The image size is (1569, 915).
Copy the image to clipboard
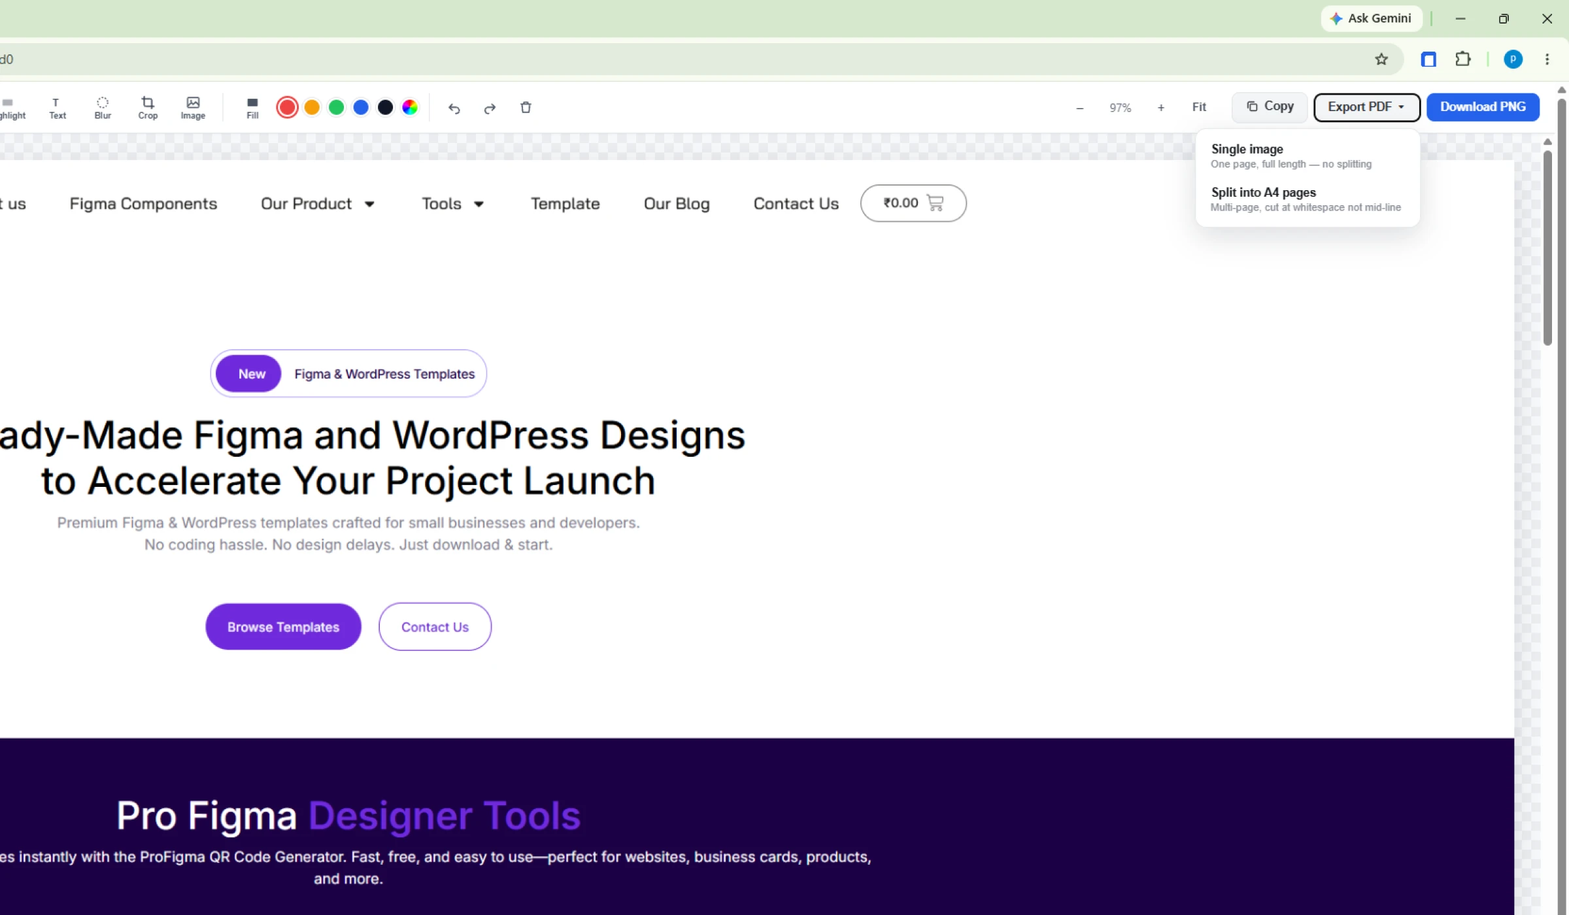(1270, 107)
